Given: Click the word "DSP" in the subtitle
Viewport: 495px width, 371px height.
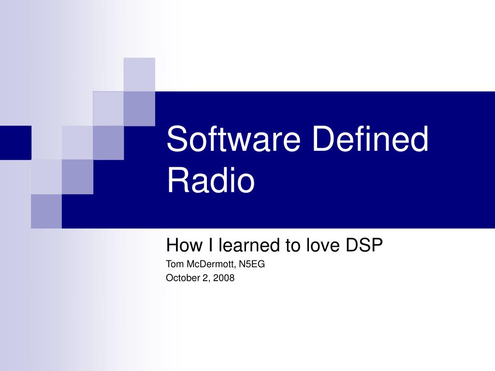Looking at the screenshot, I should pyautogui.click(x=364, y=245).
